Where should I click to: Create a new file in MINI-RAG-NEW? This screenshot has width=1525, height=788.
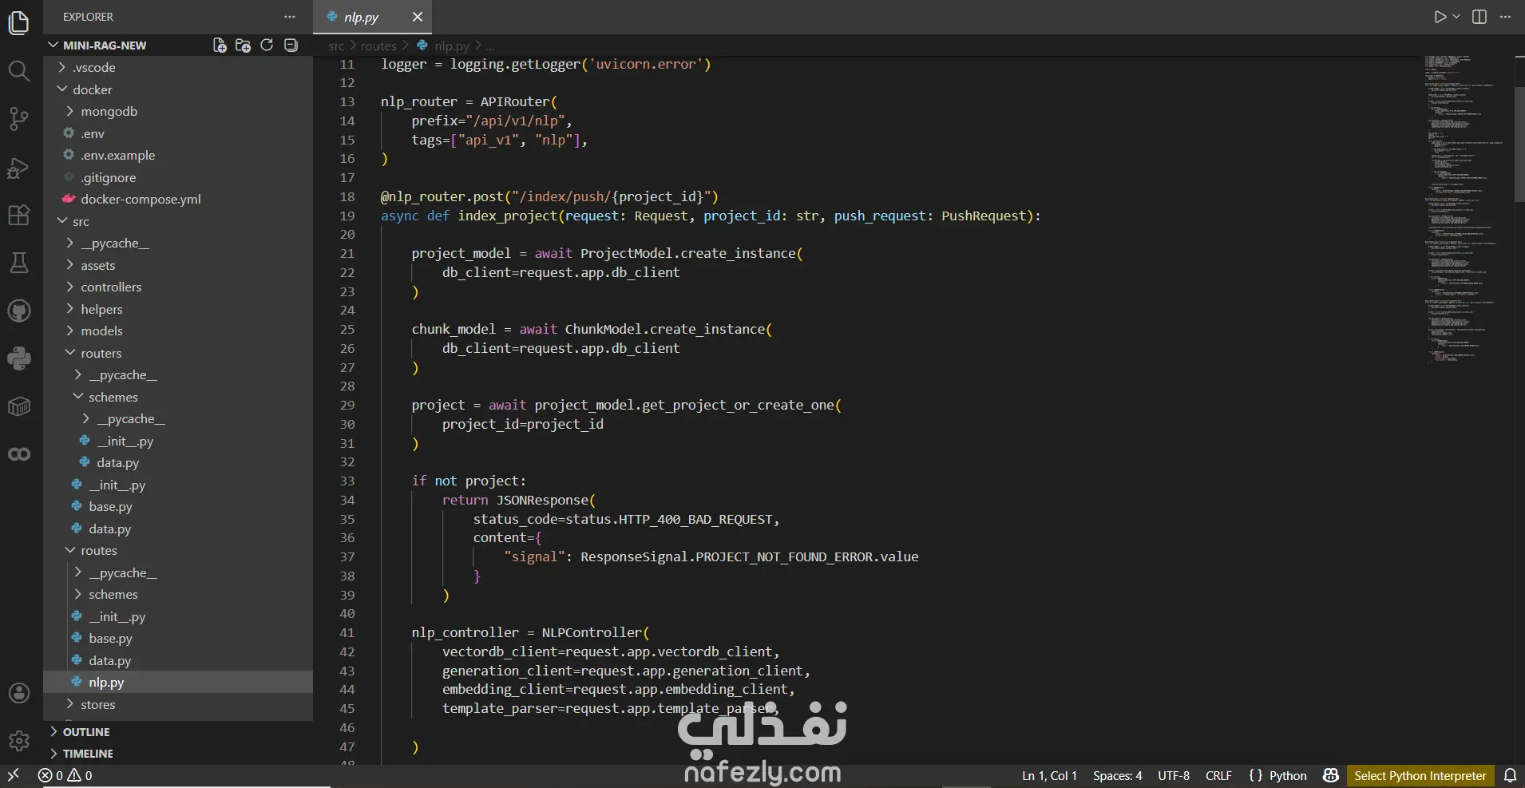pyautogui.click(x=220, y=46)
